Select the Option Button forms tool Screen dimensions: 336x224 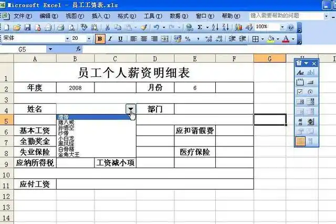(310, 92)
